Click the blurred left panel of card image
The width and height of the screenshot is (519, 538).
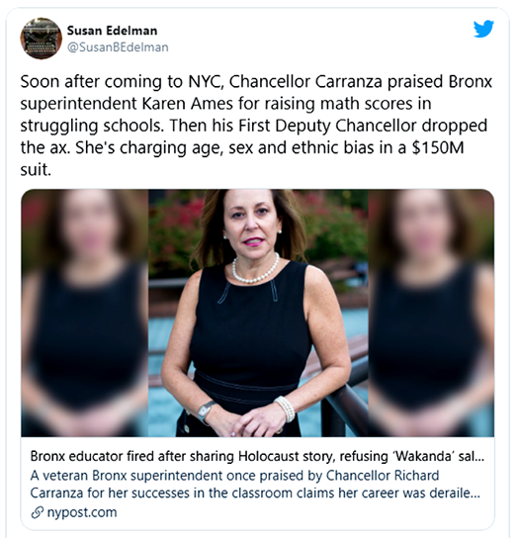tap(85, 313)
